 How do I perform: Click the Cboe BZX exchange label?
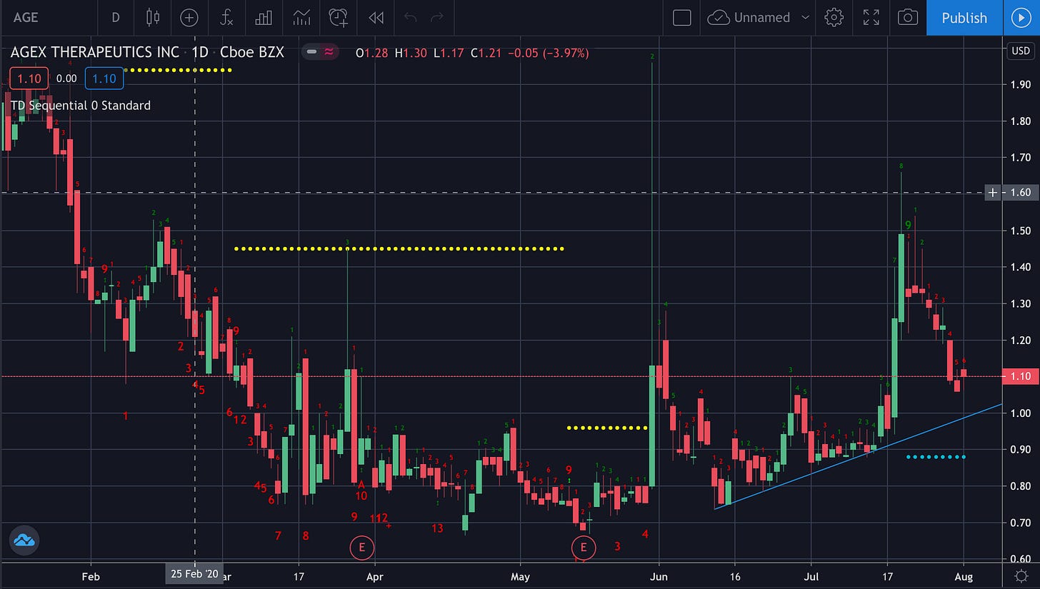click(x=252, y=52)
